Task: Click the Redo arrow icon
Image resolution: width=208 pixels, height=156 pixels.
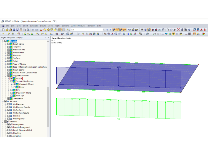Action: [36, 30]
